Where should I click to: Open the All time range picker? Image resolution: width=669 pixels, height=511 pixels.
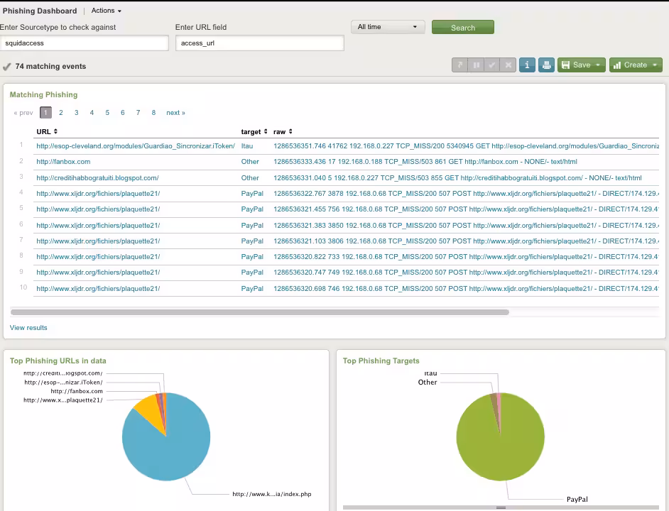click(387, 26)
